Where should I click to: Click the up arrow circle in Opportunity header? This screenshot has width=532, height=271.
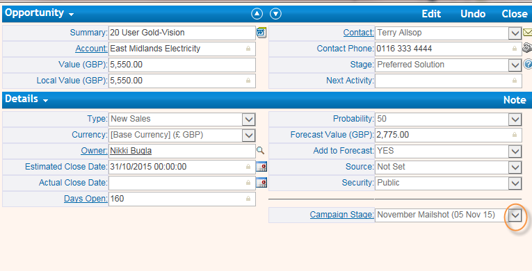pyautogui.click(x=257, y=14)
